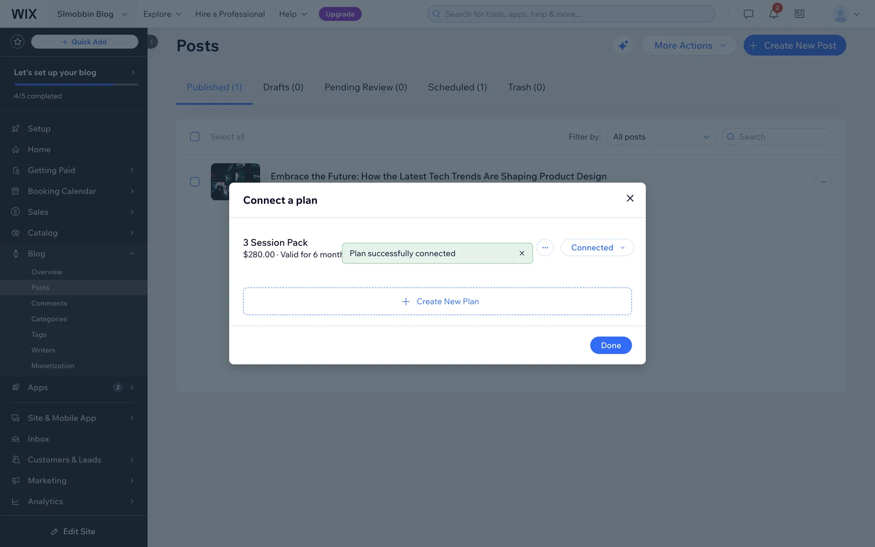
Task: Click the news feed icon in header
Action: pyautogui.click(x=799, y=14)
